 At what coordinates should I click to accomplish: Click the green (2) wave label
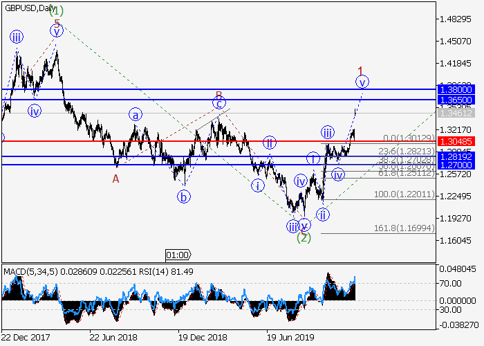[304, 237]
